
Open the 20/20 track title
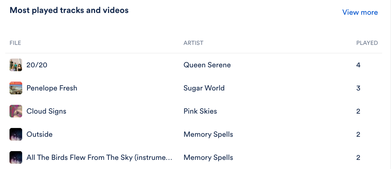click(x=37, y=65)
